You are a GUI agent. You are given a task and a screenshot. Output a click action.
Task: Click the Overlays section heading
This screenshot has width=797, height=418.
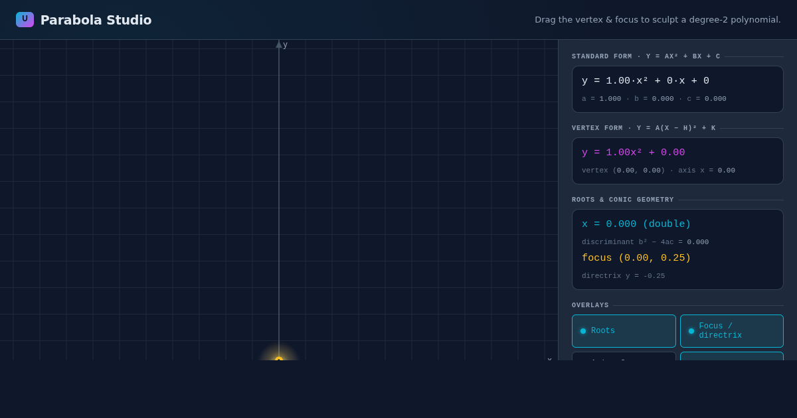tap(590, 306)
